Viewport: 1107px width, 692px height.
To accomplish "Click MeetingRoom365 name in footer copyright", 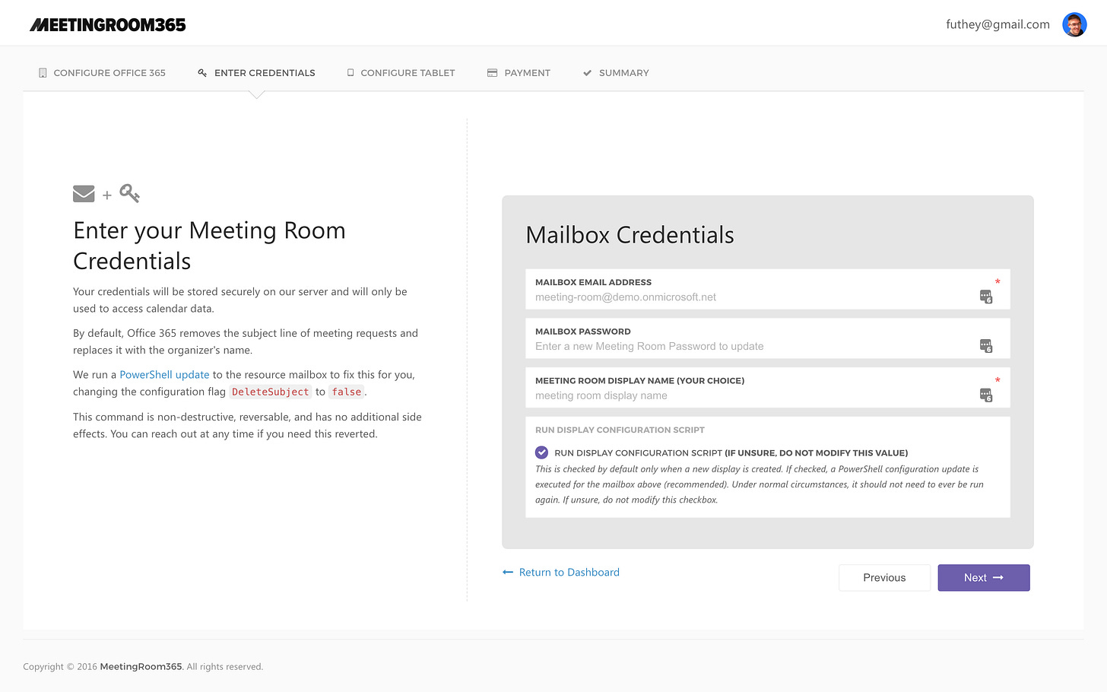I will (141, 667).
